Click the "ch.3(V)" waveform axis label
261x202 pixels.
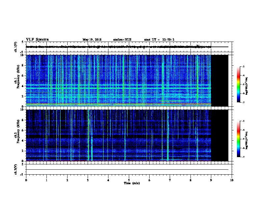coord(15,170)
